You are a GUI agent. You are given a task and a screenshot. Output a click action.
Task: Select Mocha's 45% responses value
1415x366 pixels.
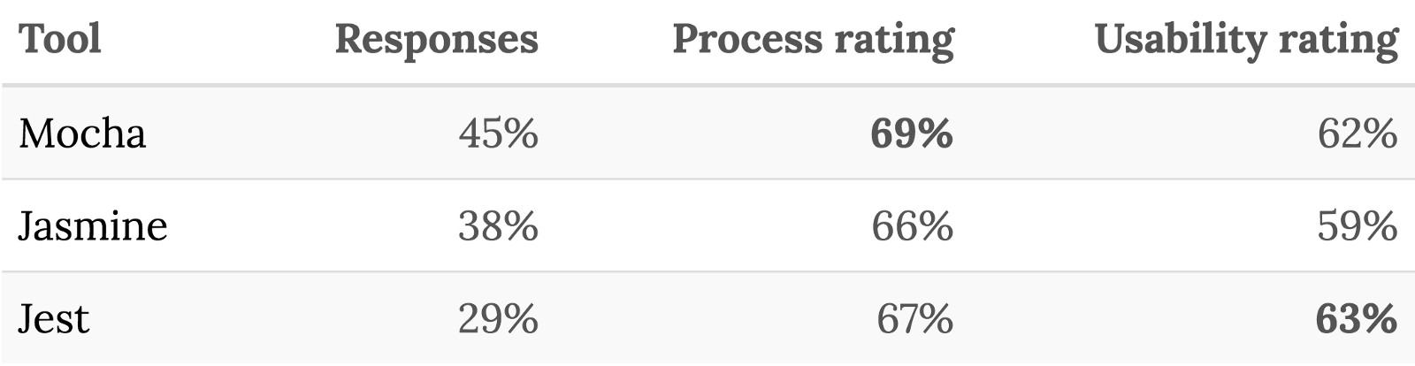point(498,133)
